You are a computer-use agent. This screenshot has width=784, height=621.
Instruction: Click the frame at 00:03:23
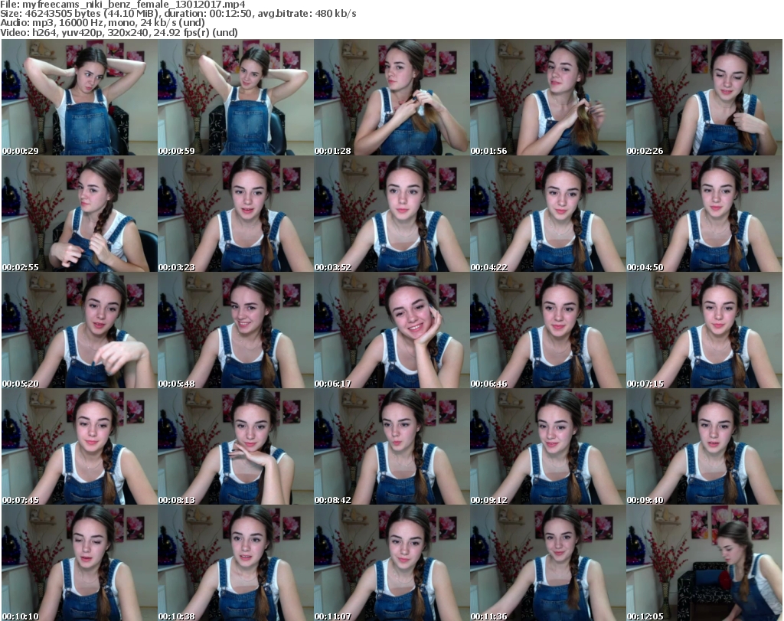click(236, 214)
